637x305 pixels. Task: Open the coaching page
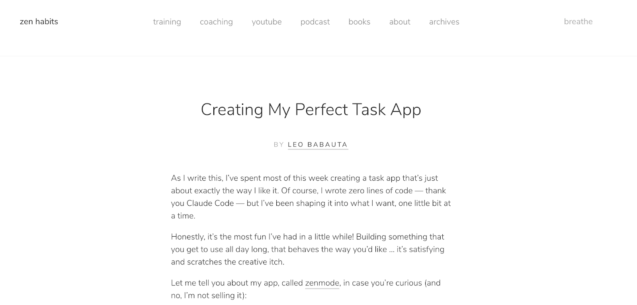coord(216,22)
